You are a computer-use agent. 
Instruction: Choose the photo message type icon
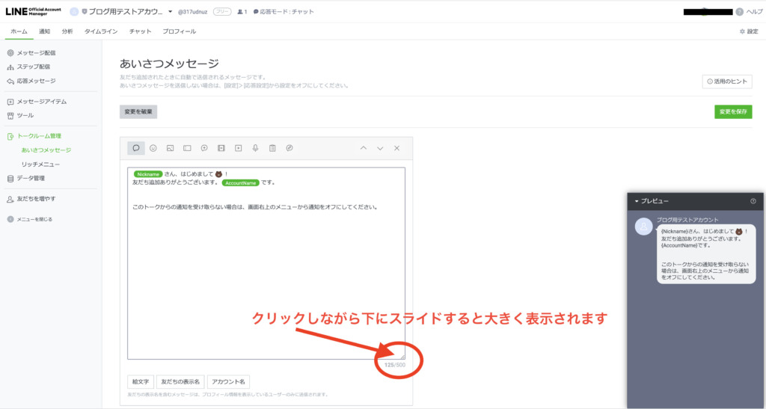tap(171, 148)
